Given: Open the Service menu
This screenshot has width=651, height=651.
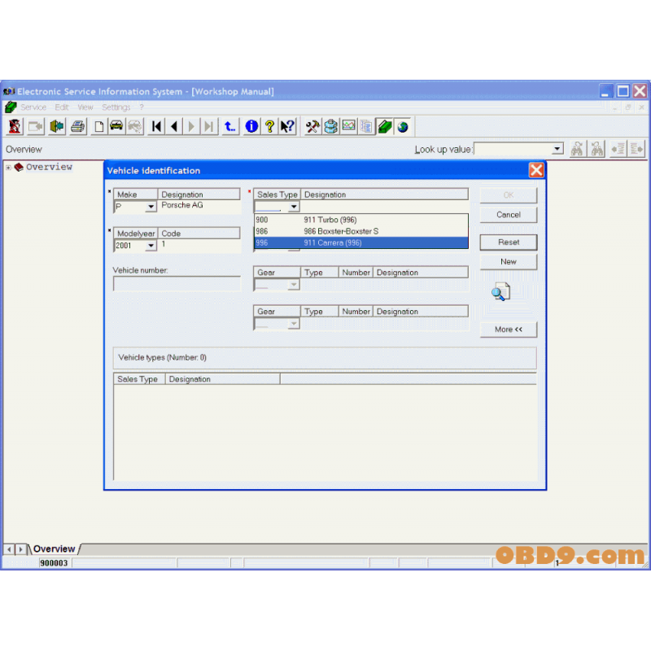Looking at the screenshot, I should (33, 107).
